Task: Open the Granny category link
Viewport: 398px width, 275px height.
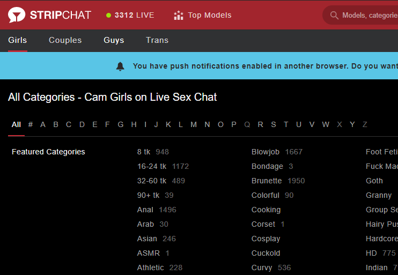Action: pyautogui.click(x=379, y=195)
